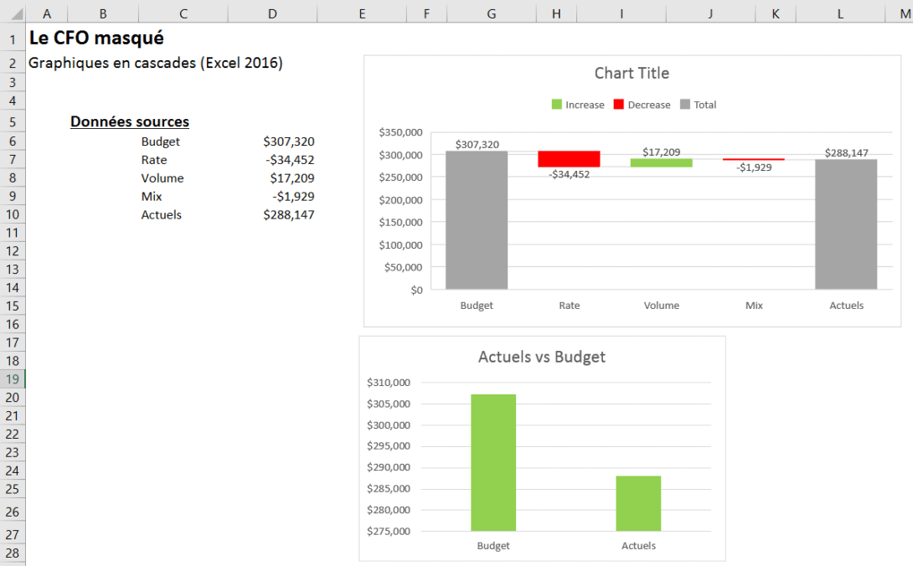Click the column D header
The width and height of the screenshot is (913, 566).
pyautogui.click(x=271, y=13)
